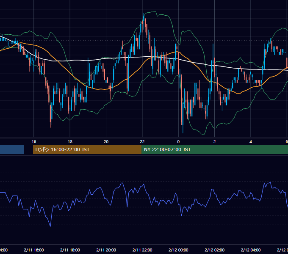Screen dimensions: 288x254
Task: Click the 0 hour label on price chart axis
Action: pos(178,142)
